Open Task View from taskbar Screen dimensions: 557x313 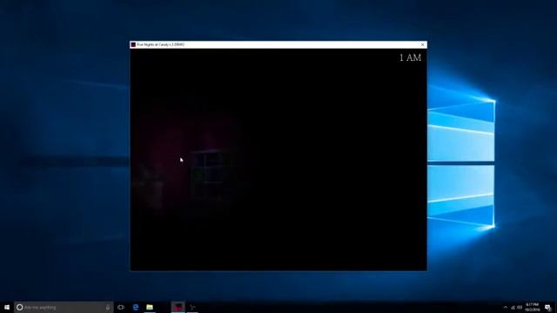pos(121,307)
